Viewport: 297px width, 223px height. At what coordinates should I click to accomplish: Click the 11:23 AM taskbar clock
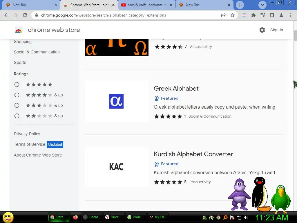[x=271, y=217]
